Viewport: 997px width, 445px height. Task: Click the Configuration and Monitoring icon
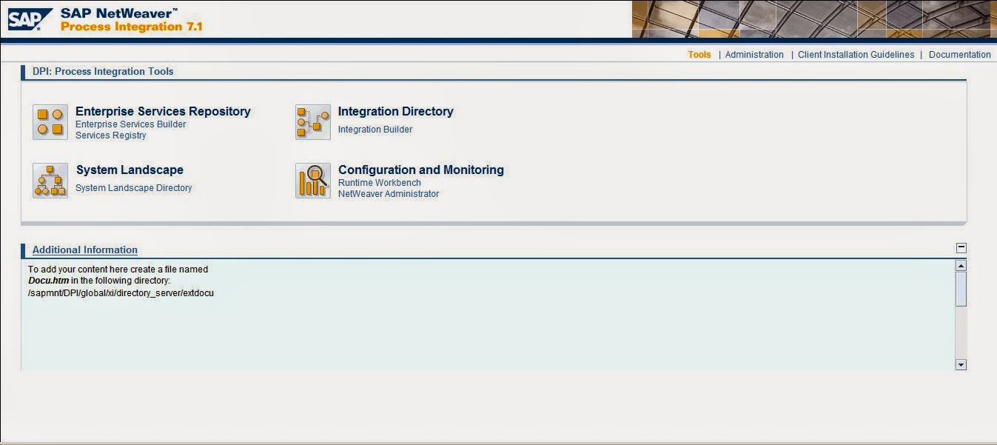313,181
